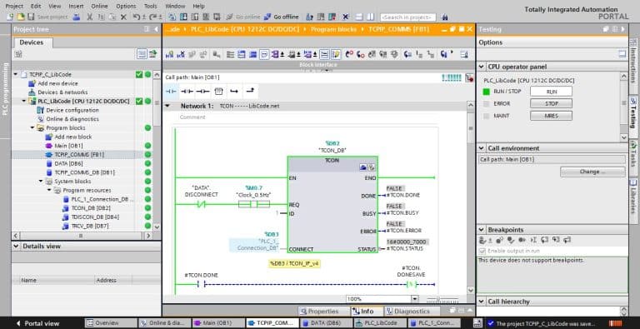
Task: Click the RUN button
Action: [x=551, y=92]
